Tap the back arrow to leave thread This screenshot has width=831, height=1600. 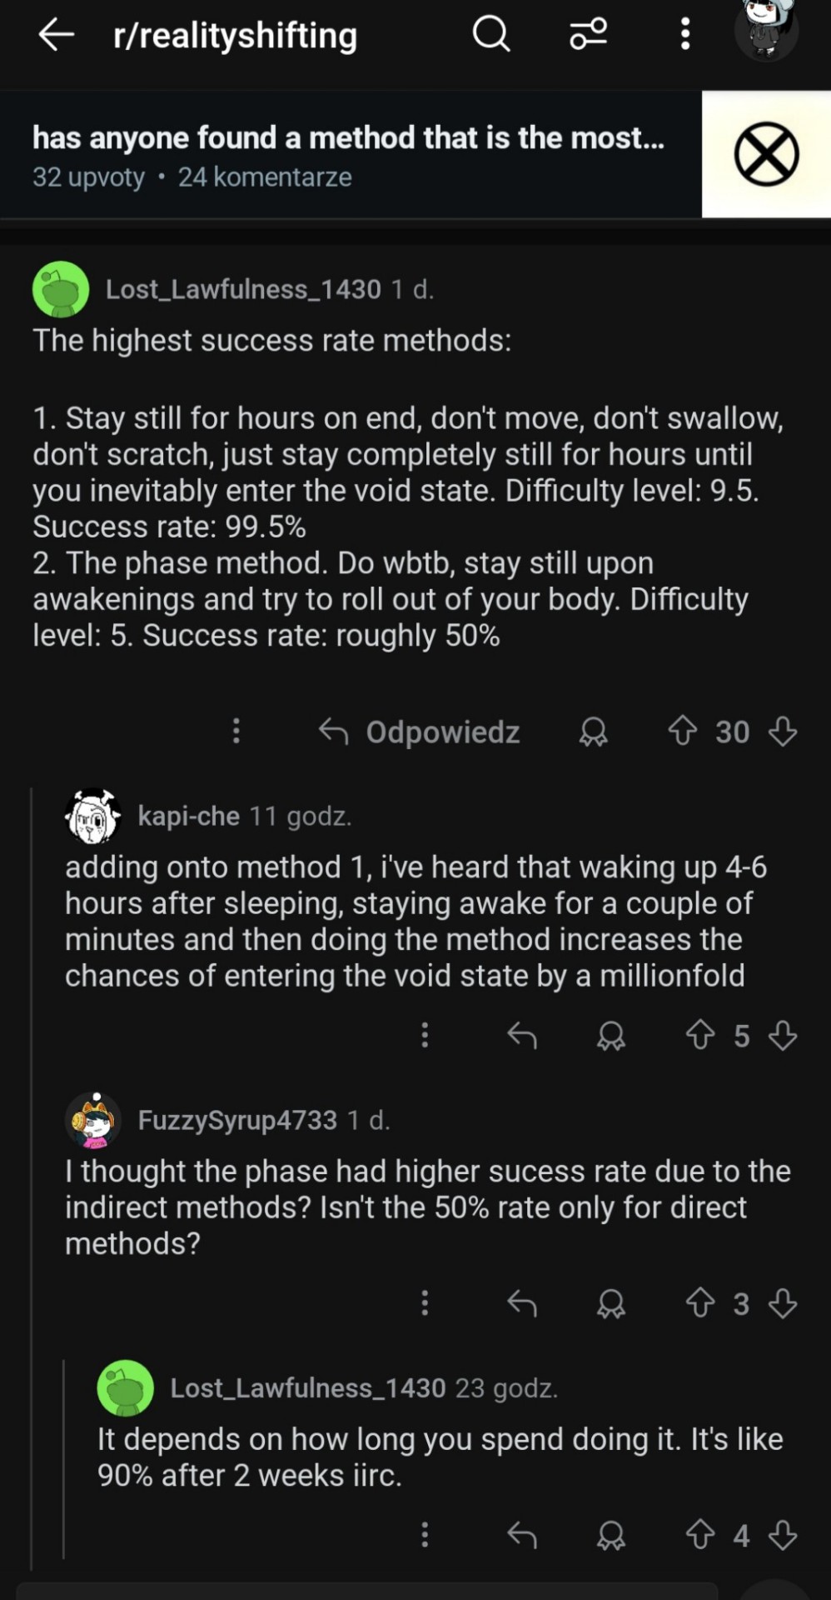coord(57,35)
